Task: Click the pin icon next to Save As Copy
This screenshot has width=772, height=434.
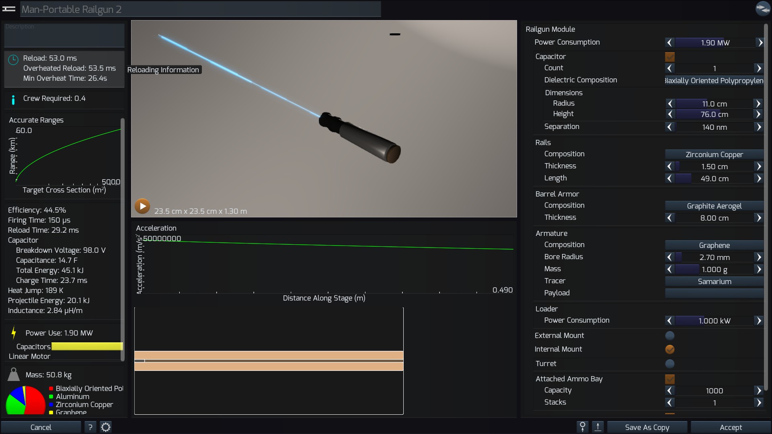Action: tap(582, 427)
